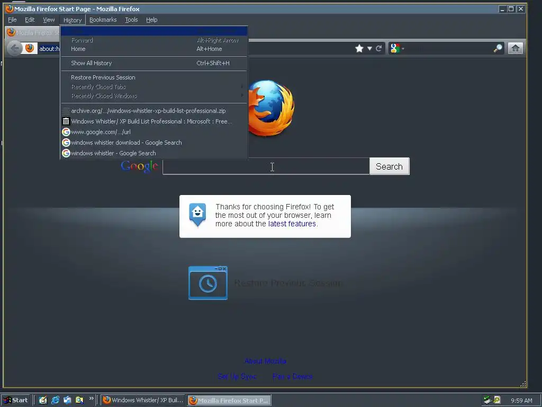The image size is (542, 407).
Task: Choose Restore Previous Session in History menu
Action: point(154,77)
